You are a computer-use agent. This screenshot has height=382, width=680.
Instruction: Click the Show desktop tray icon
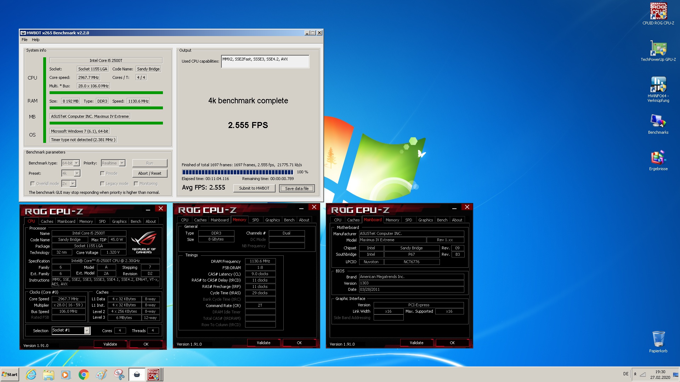pyautogui.click(x=676, y=375)
